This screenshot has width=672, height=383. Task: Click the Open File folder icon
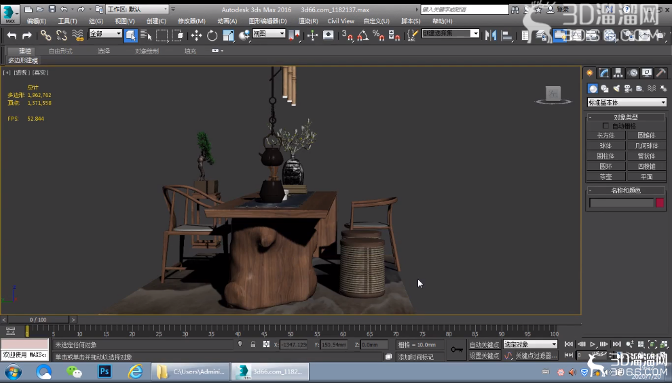pyautogui.click(x=40, y=9)
